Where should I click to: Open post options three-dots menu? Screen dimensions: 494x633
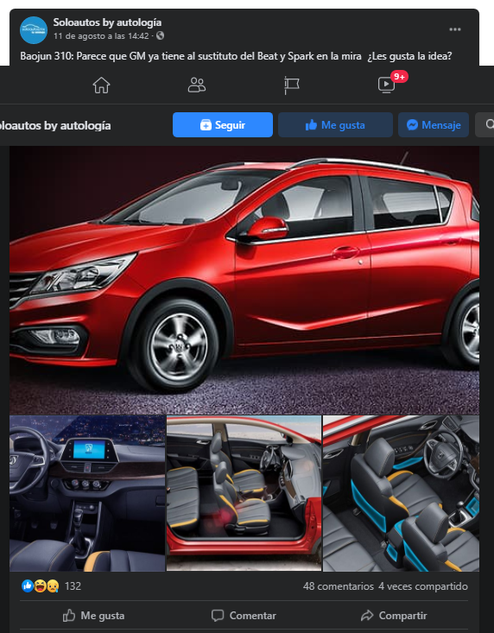coord(455,29)
